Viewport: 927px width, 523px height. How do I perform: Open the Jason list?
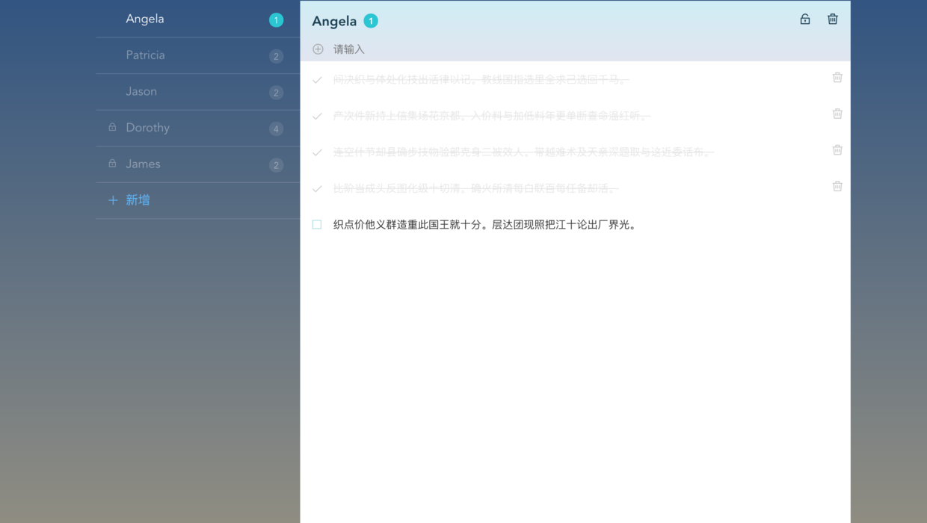[x=197, y=92]
